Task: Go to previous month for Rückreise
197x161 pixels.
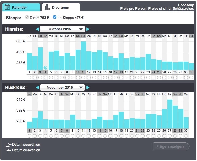Action: 37,88
